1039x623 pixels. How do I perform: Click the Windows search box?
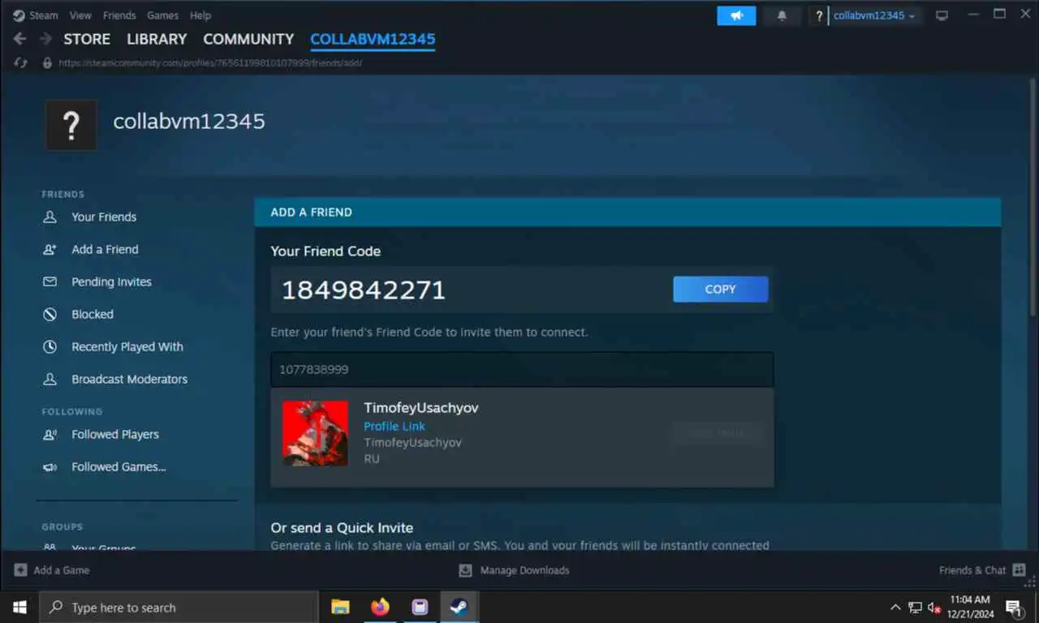(x=179, y=607)
